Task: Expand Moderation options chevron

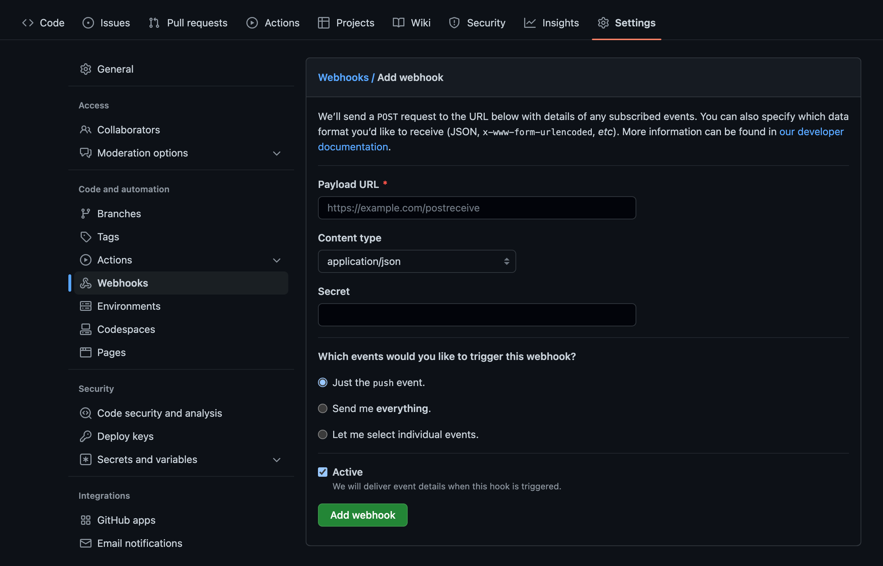Action: coord(277,153)
